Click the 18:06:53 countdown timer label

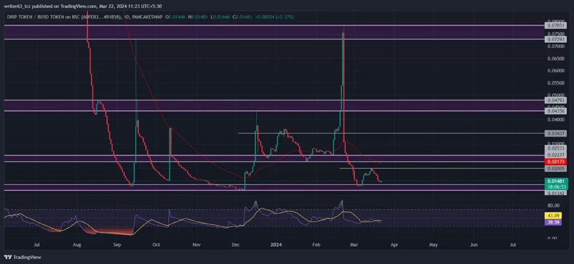pyautogui.click(x=556, y=187)
